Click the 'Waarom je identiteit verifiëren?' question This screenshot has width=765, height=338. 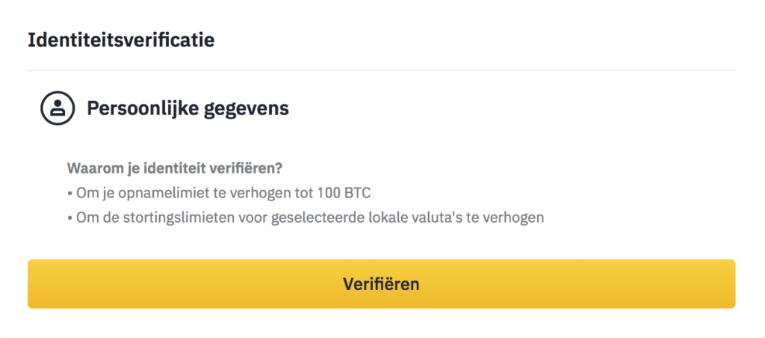(x=175, y=169)
